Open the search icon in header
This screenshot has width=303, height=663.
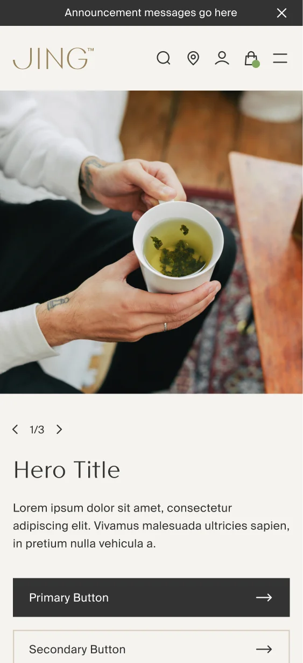[x=164, y=58]
